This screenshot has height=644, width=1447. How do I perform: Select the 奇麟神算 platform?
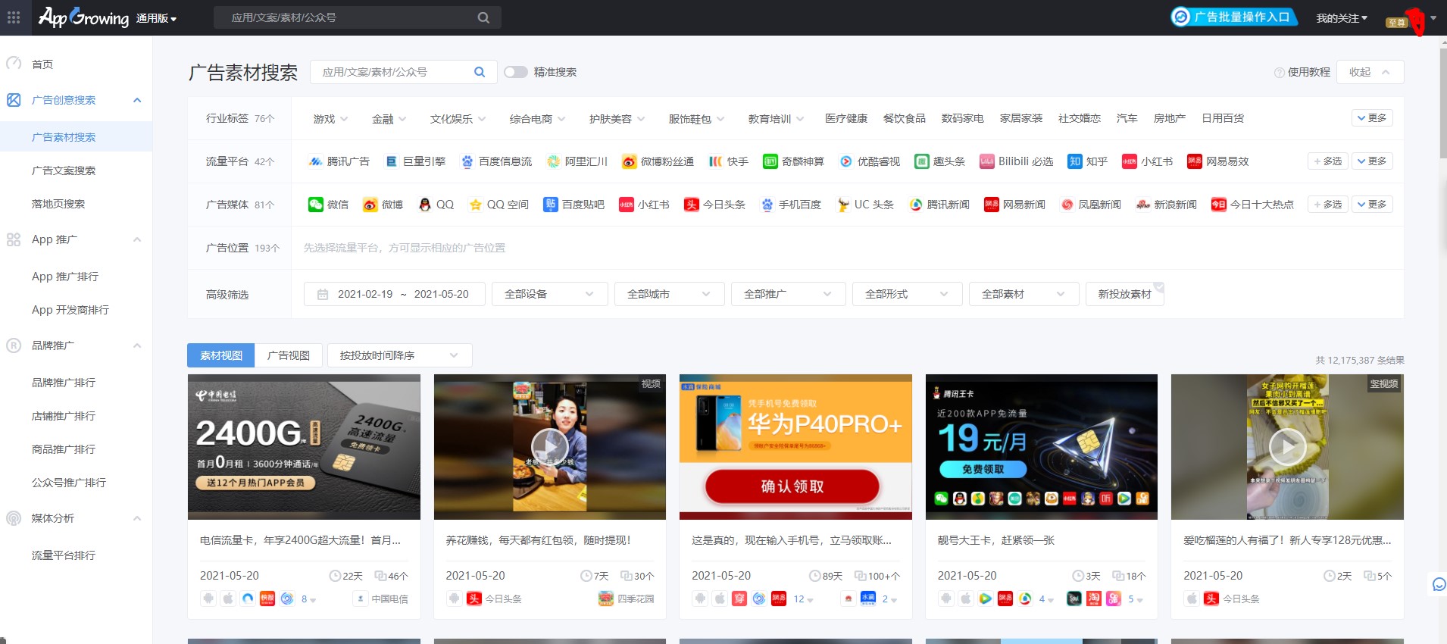click(x=793, y=161)
